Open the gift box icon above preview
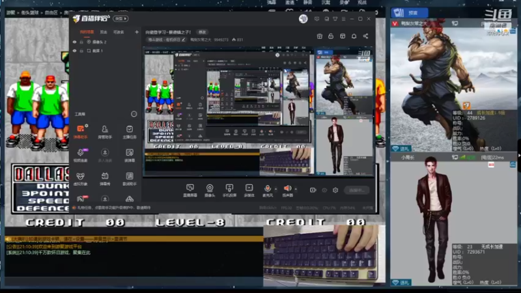This screenshot has width=521, height=293. pyautogui.click(x=320, y=36)
